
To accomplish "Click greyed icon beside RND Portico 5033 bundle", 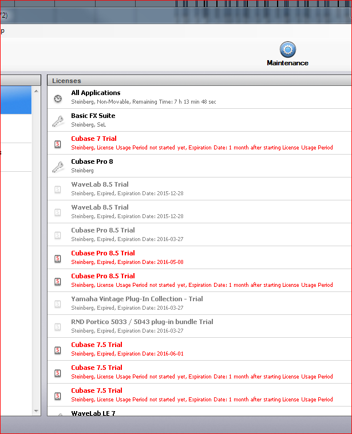I will click(x=58, y=327).
